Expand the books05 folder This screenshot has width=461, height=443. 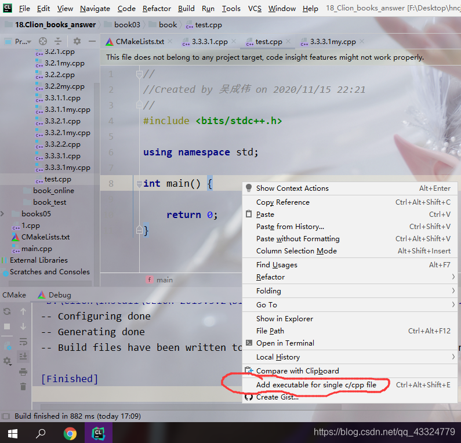(3, 214)
